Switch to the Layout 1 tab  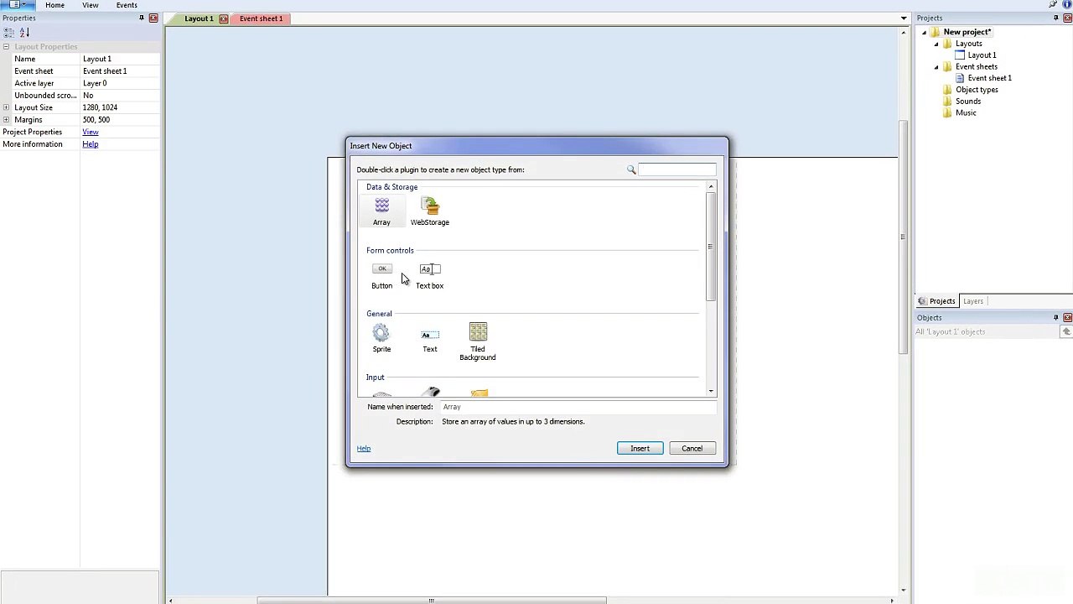pyautogui.click(x=199, y=18)
